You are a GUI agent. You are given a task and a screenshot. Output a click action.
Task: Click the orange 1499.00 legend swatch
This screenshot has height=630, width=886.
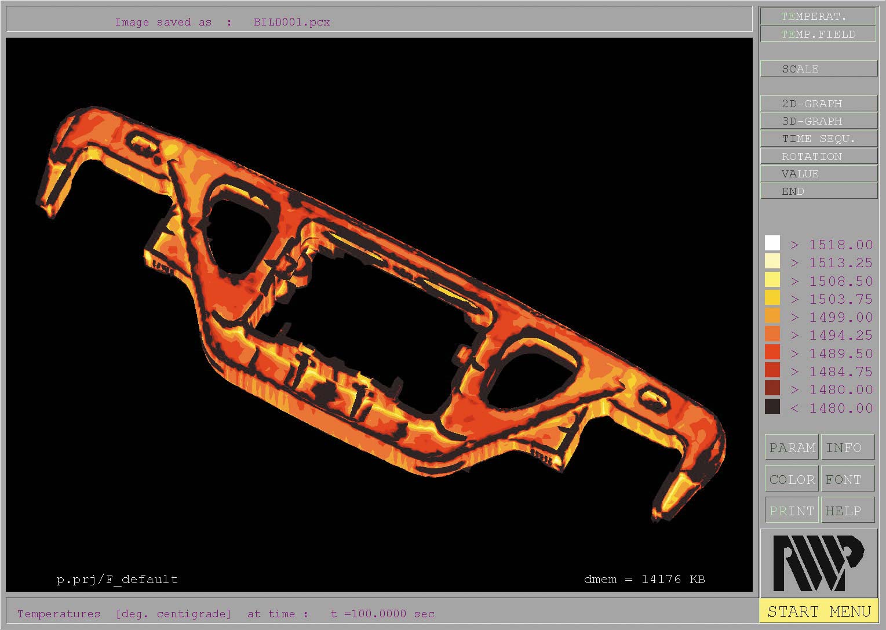click(772, 316)
